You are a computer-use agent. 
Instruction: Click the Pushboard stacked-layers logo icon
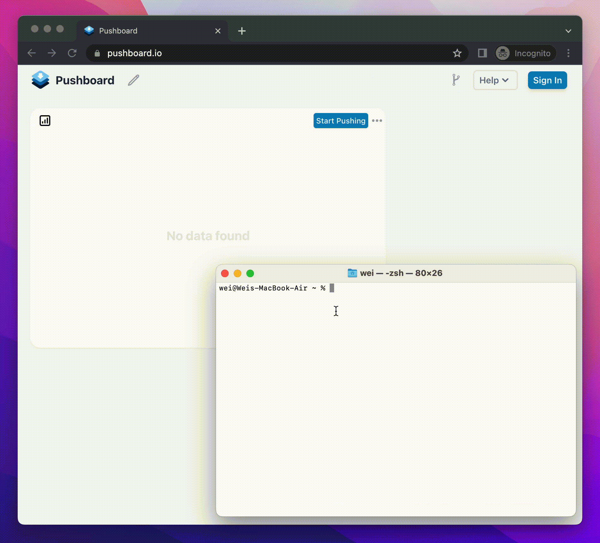pyautogui.click(x=40, y=80)
